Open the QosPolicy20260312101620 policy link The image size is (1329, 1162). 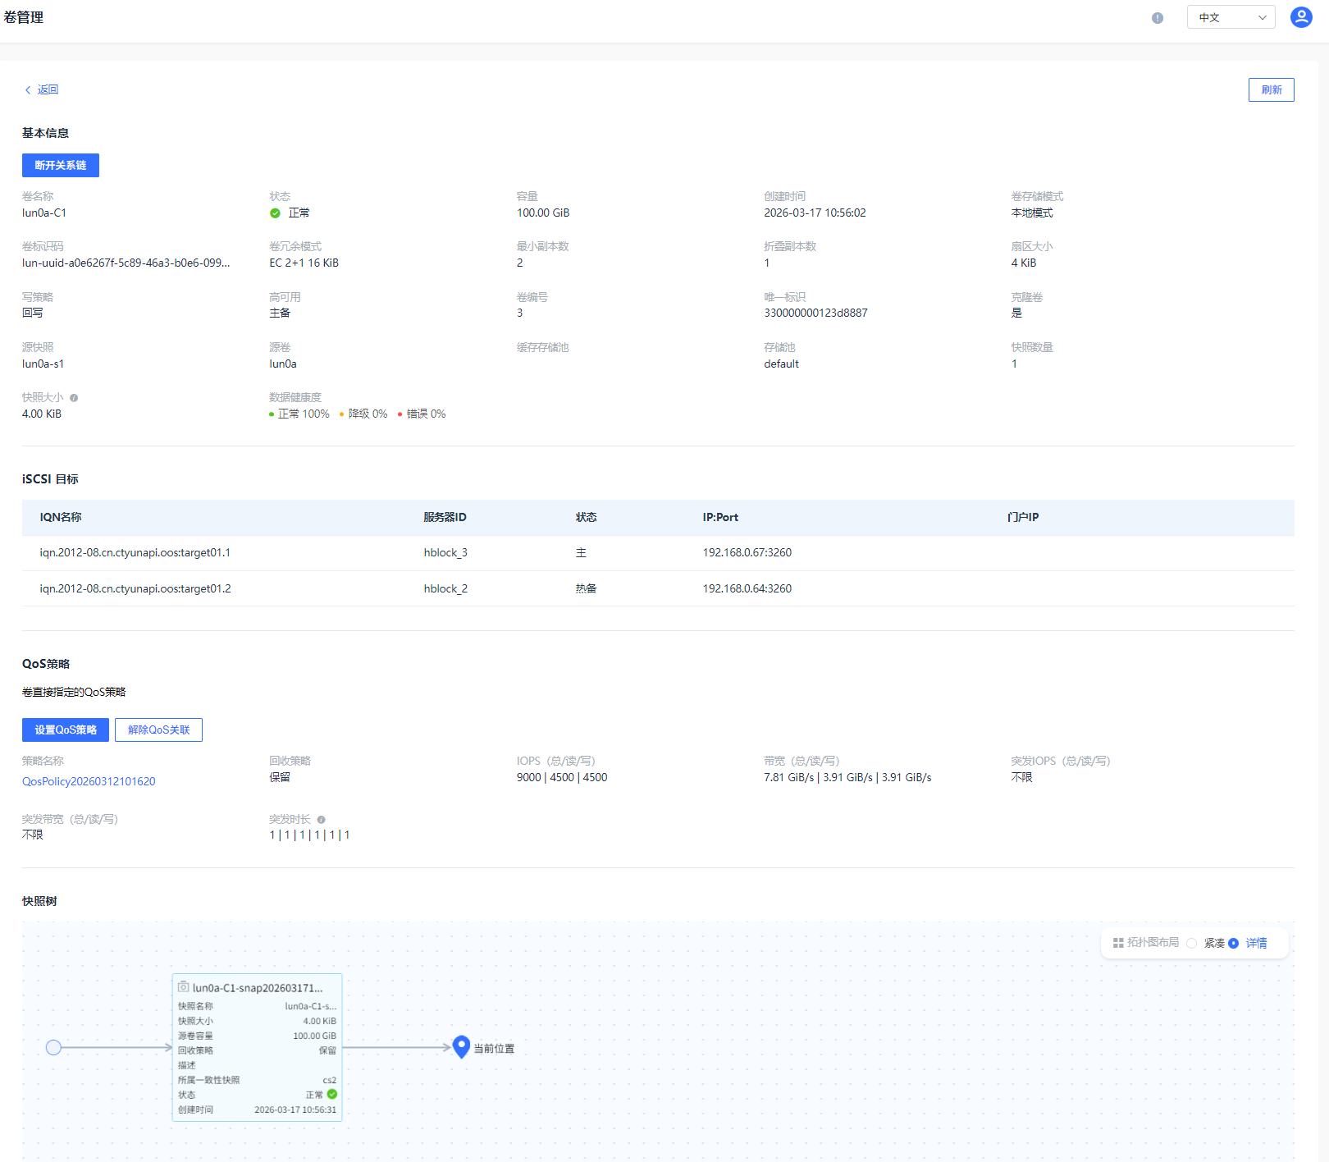(89, 781)
